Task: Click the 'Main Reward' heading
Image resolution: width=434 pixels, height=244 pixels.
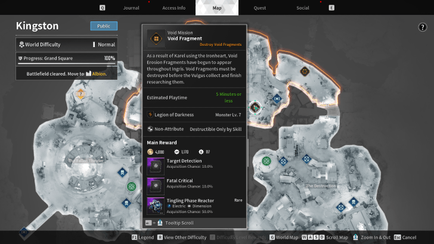Action: tap(162, 143)
